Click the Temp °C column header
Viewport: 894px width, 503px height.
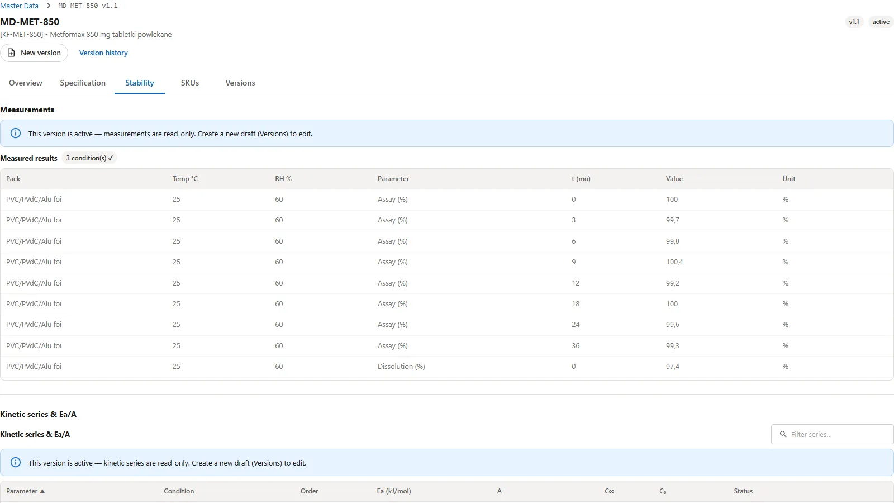click(x=185, y=179)
